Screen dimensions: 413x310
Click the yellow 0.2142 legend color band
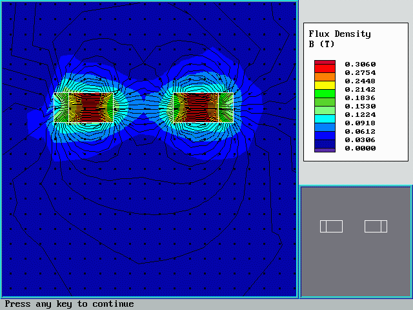pyautogui.click(x=325, y=85)
